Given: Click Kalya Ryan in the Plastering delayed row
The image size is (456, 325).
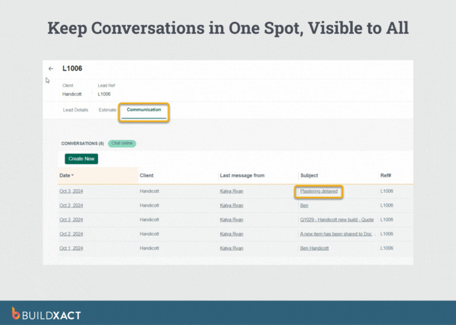Looking at the screenshot, I should (232, 191).
